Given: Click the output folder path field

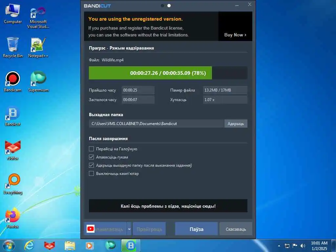Looking at the screenshot, I should click(x=156, y=124).
